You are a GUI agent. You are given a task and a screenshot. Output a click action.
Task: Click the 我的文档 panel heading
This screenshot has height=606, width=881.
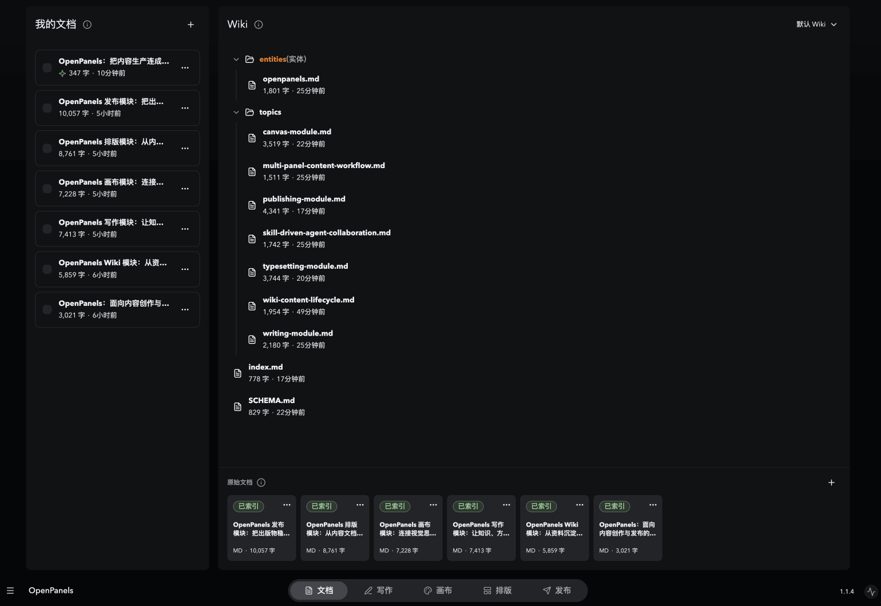click(55, 24)
